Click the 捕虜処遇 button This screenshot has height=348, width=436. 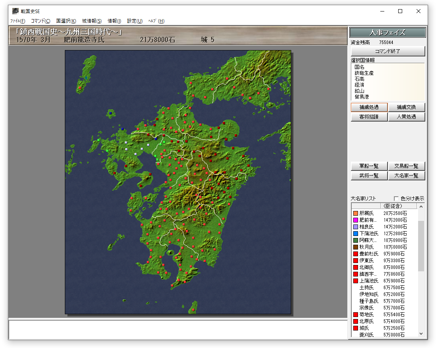[x=369, y=107]
